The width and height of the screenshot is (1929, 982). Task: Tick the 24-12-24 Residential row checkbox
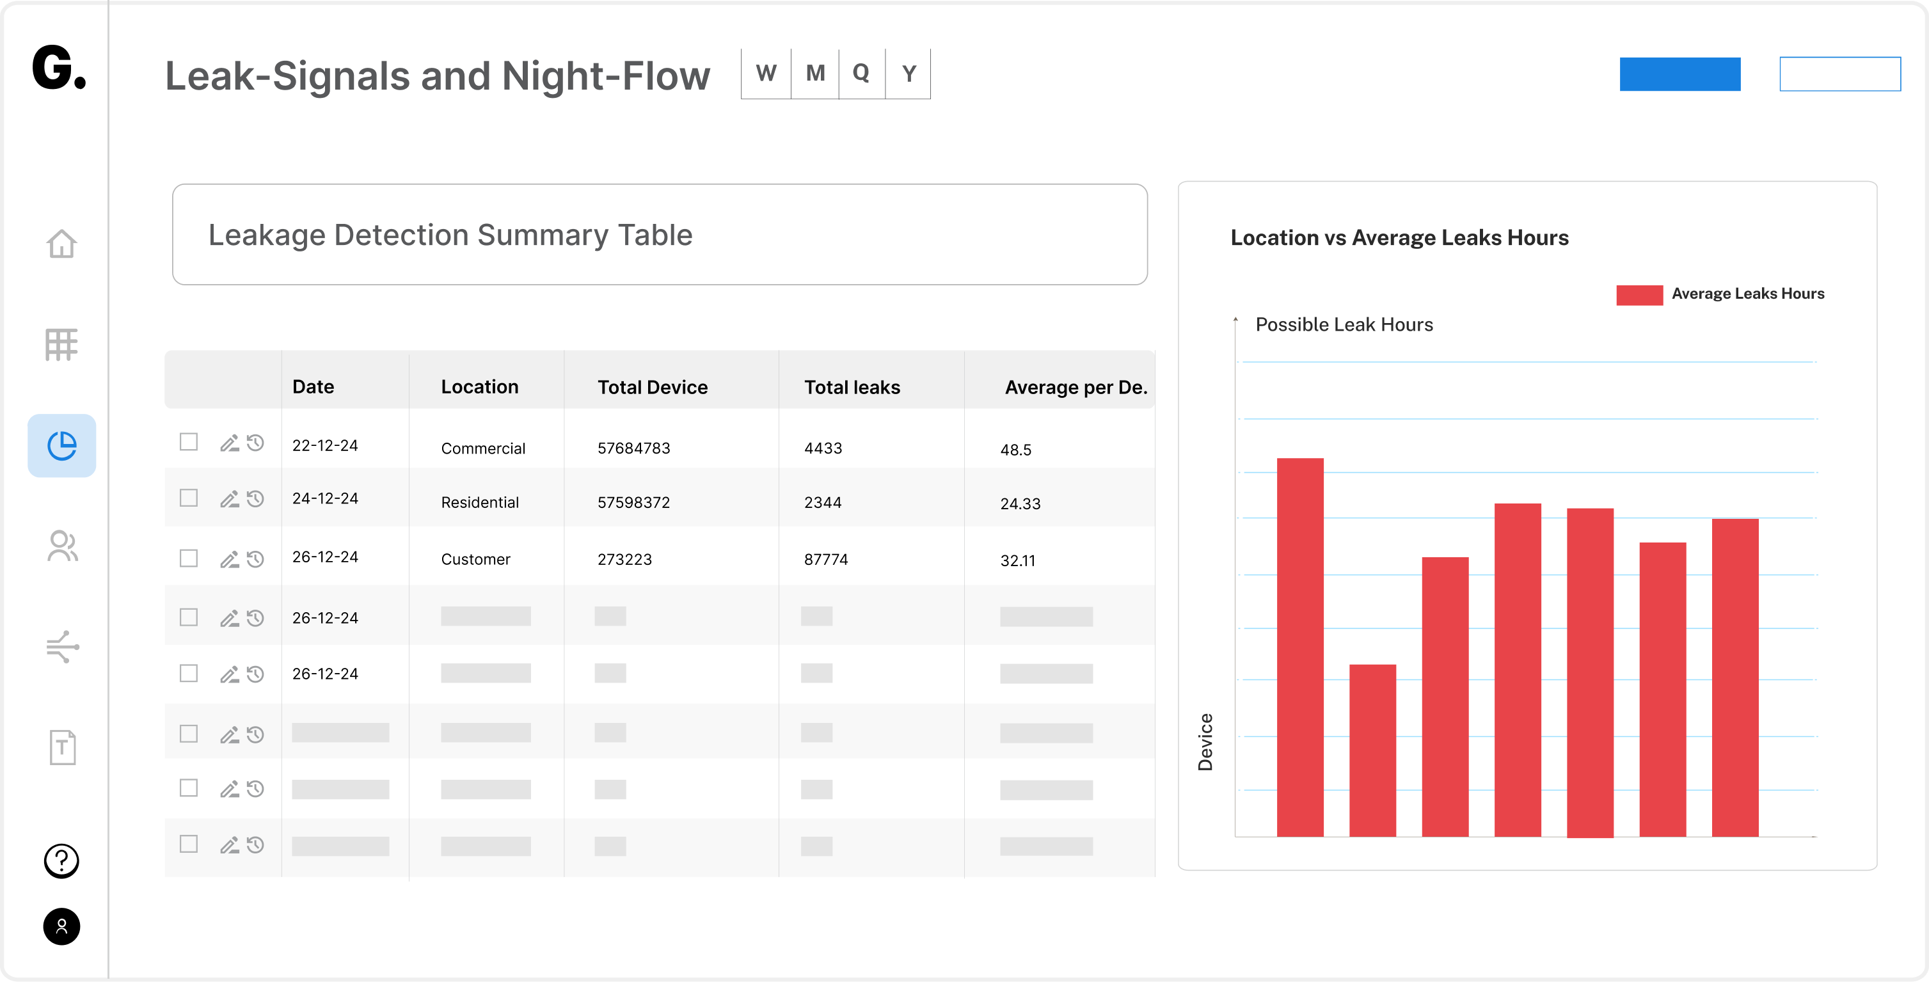[189, 498]
